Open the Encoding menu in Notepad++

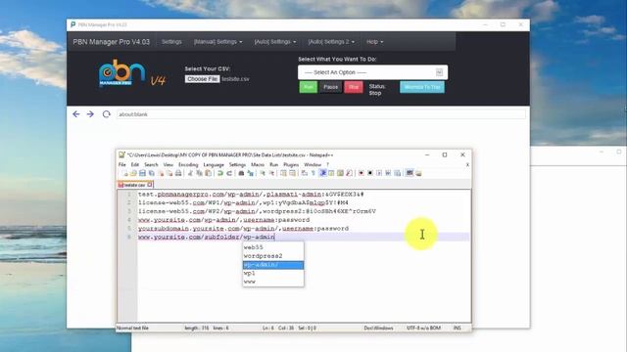point(188,164)
